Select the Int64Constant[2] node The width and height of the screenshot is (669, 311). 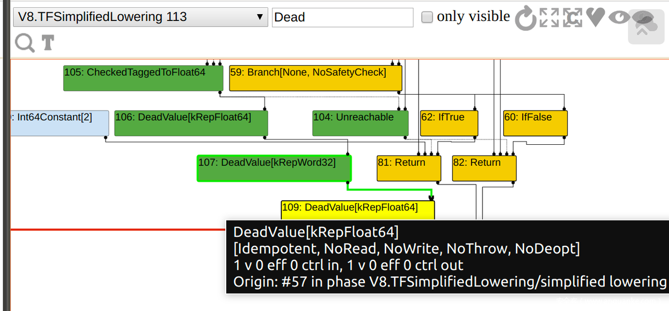pos(59,123)
